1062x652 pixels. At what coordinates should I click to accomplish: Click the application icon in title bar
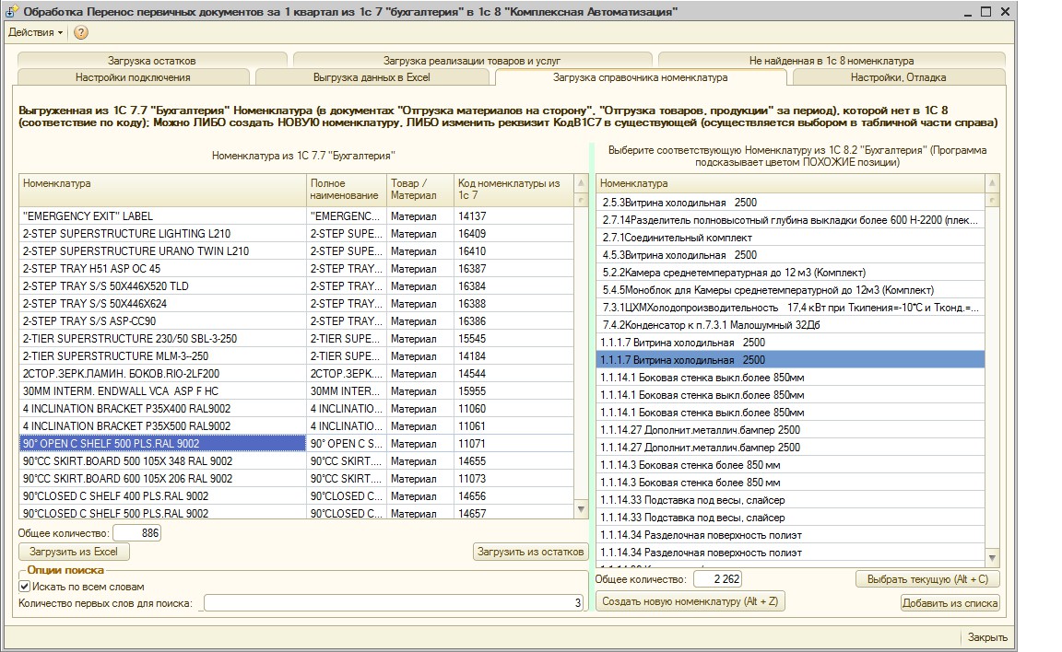pos(11,11)
